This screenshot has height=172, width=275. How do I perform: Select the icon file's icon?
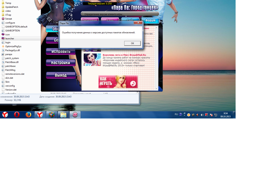[3, 35]
